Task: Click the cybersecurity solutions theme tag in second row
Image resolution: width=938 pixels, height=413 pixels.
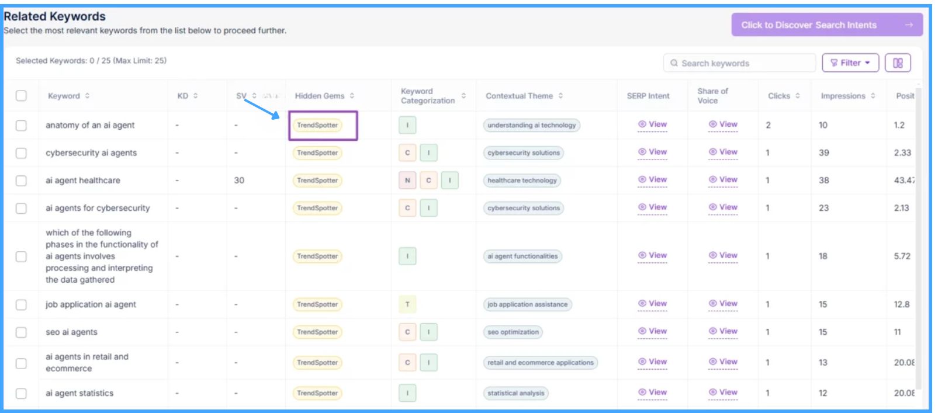Action: (x=524, y=153)
